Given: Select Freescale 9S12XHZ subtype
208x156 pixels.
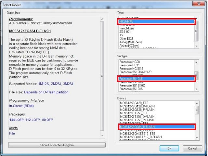Looking at the screenshot, I should 132,85.
